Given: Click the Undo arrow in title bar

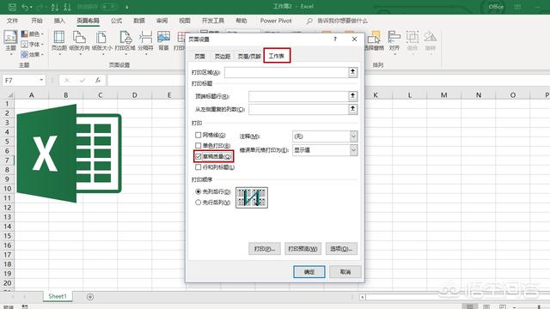Looking at the screenshot, I should tap(25, 7).
